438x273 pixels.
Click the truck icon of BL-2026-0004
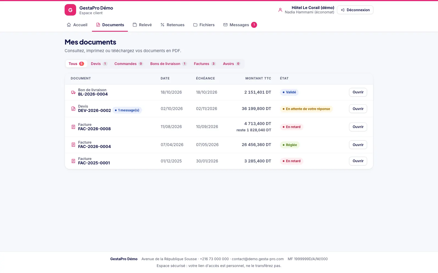[73, 92]
